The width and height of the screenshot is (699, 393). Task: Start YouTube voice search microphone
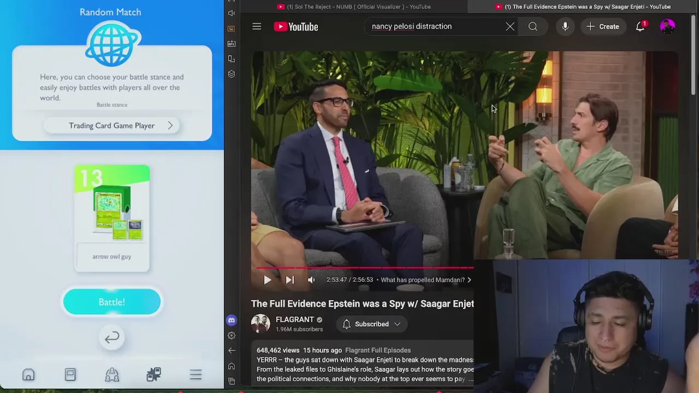tap(565, 26)
